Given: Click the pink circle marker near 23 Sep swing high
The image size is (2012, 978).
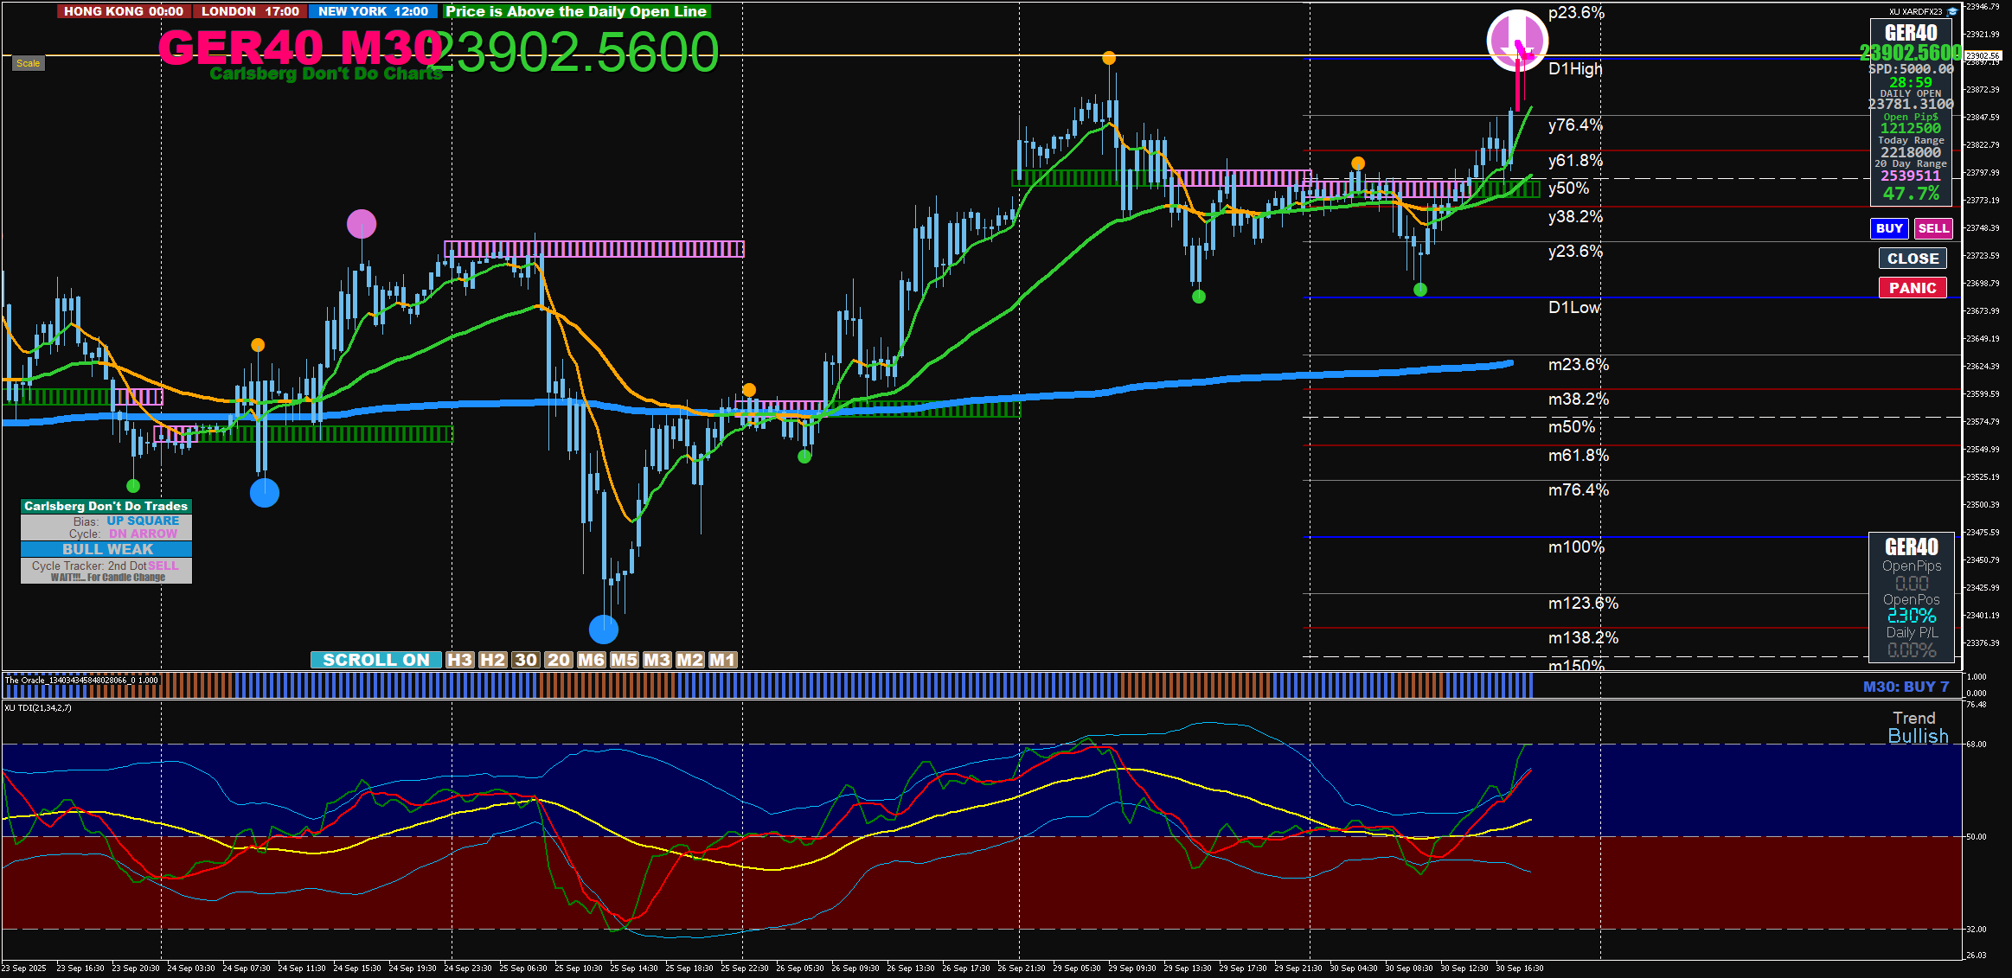Looking at the screenshot, I should coord(361,224).
